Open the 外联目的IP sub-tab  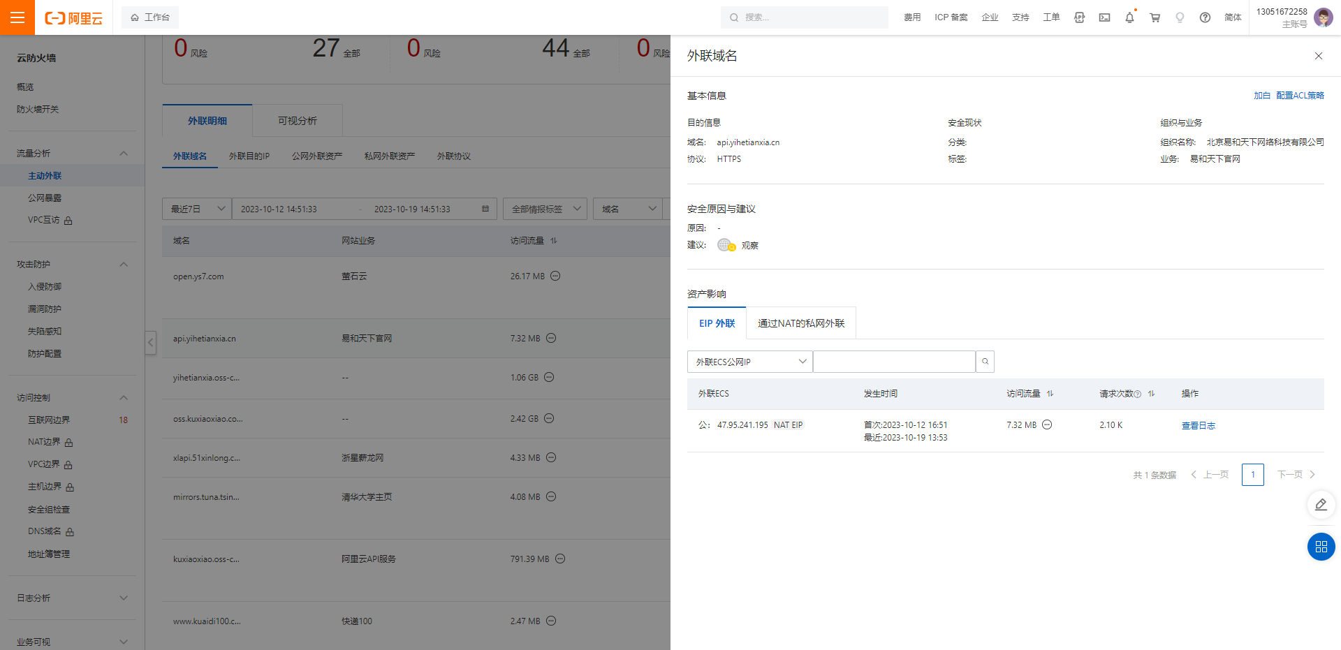(x=249, y=156)
